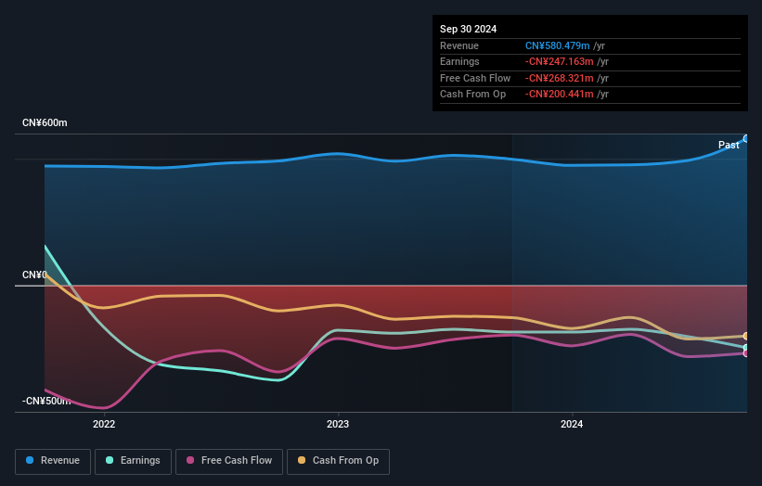Toggle the Free Cash Flow legend button
This screenshot has height=486, width=762.
click(x=229, y=461)
